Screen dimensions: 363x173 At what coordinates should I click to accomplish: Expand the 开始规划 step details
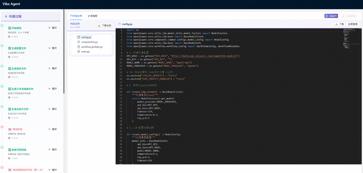53,28
